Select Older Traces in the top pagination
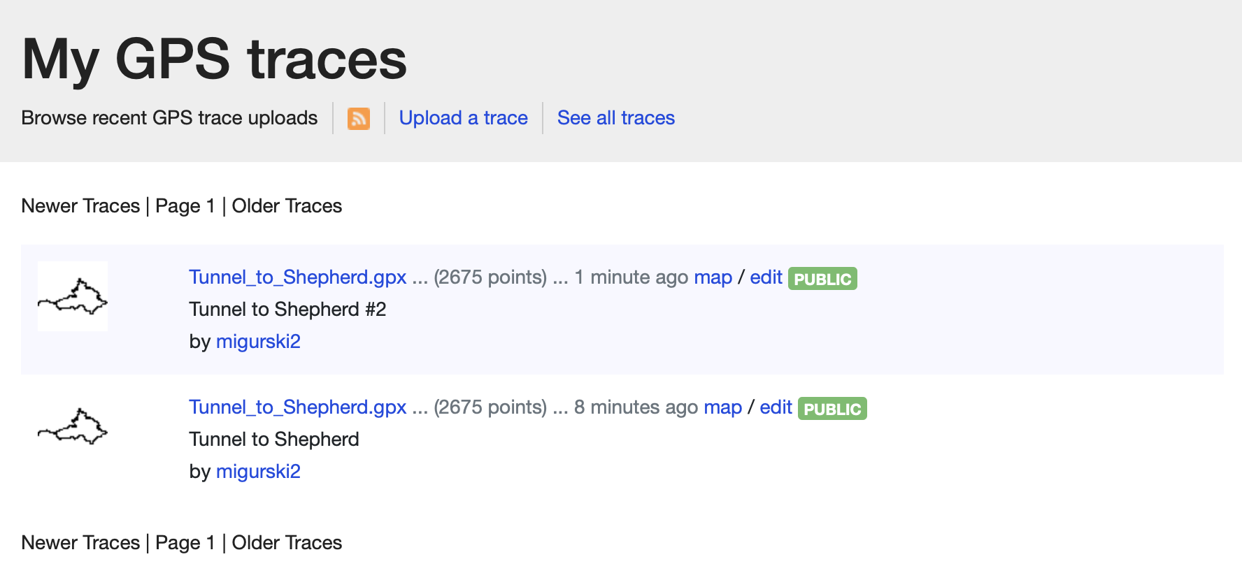Viewport: 1242px width, 573px height. pos(287,206)
